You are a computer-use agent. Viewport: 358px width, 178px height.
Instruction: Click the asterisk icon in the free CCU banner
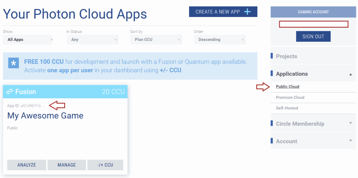click(14, 63)
